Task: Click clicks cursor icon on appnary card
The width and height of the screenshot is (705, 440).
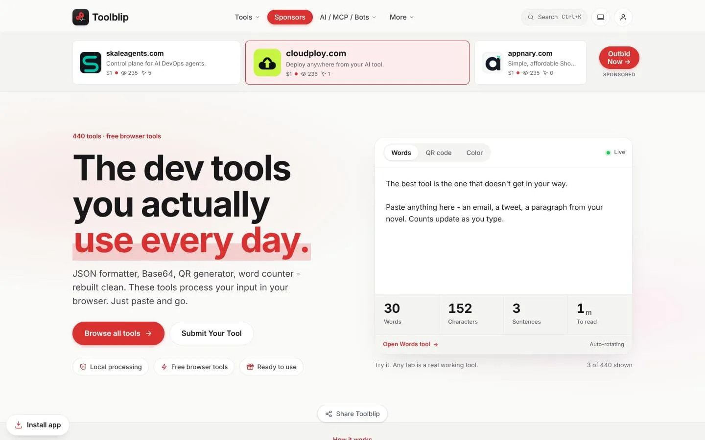Action: [x=545, y=73]
